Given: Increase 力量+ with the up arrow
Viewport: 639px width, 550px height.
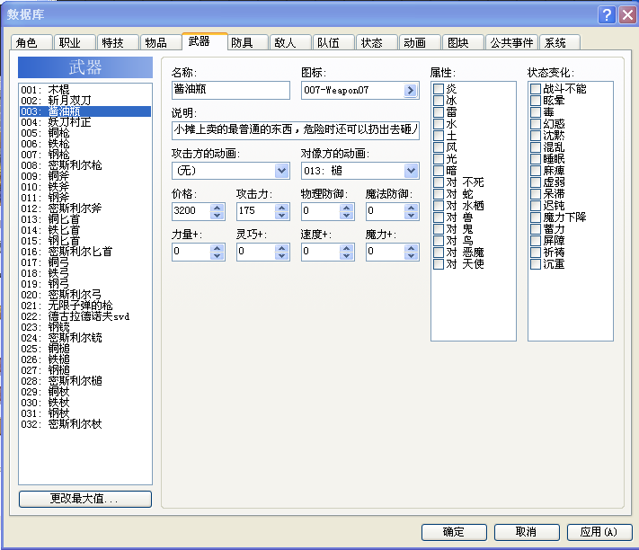Looking at the screenshot, I should [x=217, y=248].
